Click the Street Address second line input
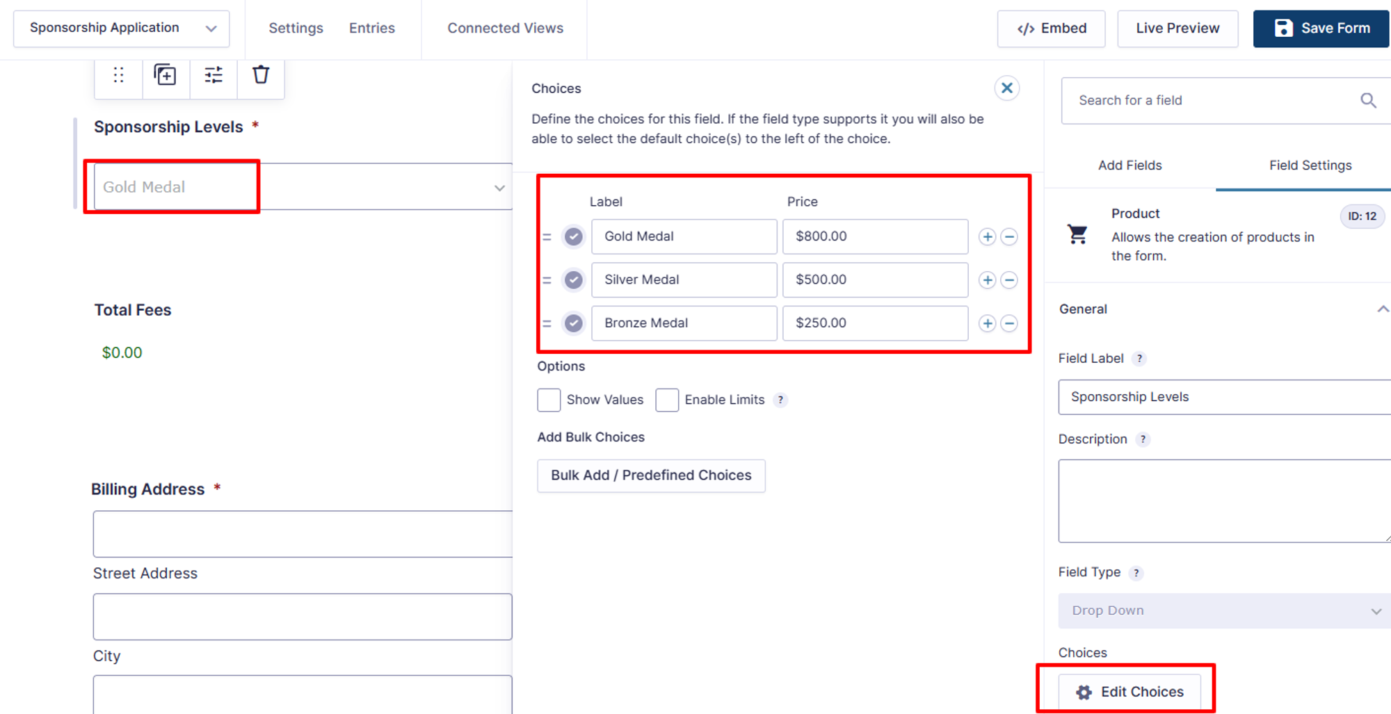 point(303,617)
